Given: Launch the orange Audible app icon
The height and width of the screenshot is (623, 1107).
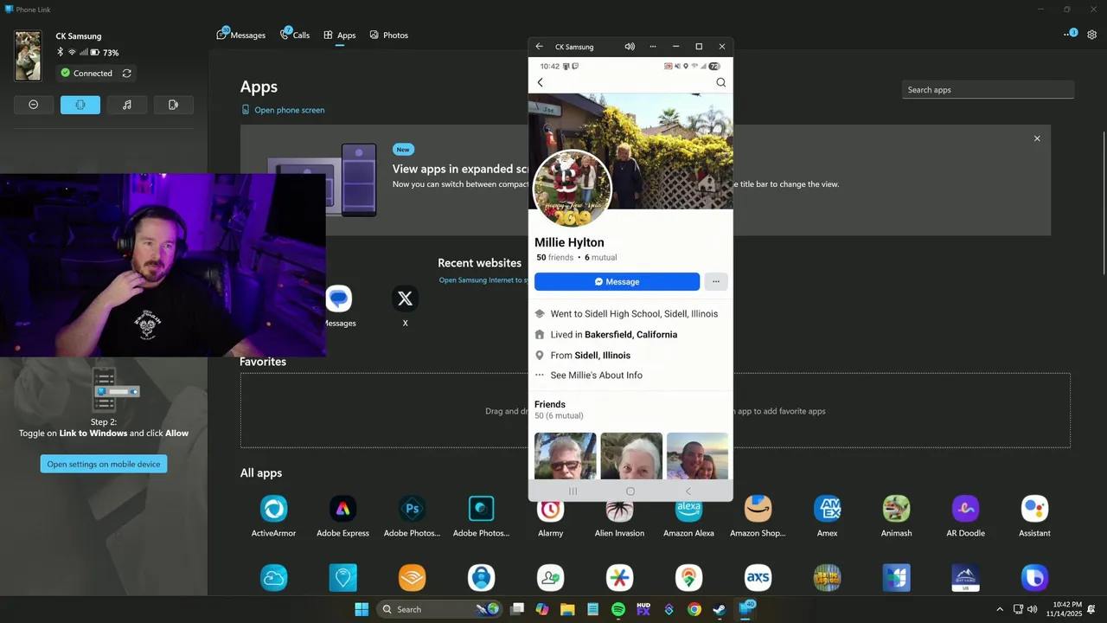Looking at the screenshot, I should [x=412, y=577].
